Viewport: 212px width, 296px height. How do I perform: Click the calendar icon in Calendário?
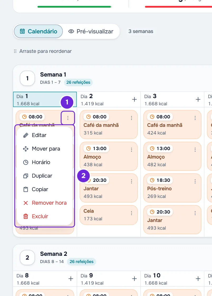pyautogui.click(x=22, y=31)
